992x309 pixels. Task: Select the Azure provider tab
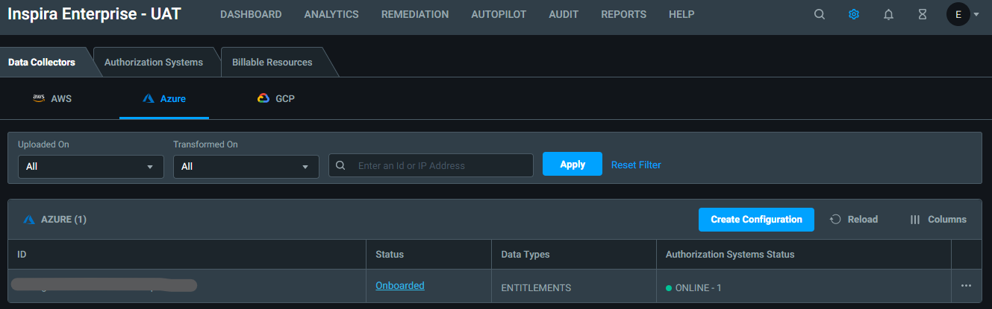click(x=164, y=98)
